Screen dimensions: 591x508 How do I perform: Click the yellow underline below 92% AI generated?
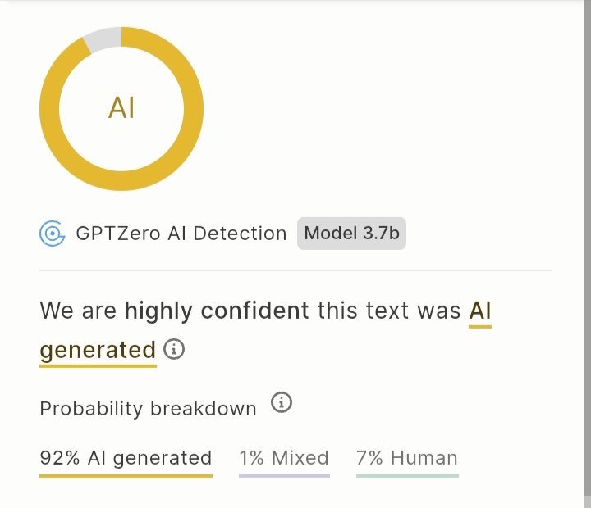coord(126,476)
